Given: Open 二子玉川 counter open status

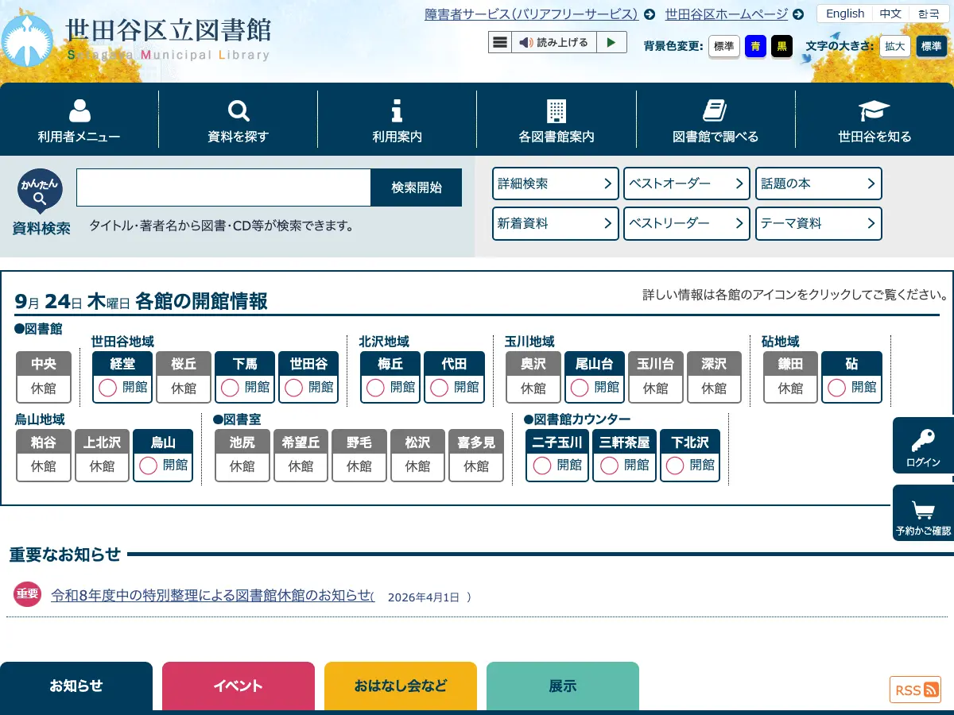Looking at the screenshot, I should click(x=557, y=455).
